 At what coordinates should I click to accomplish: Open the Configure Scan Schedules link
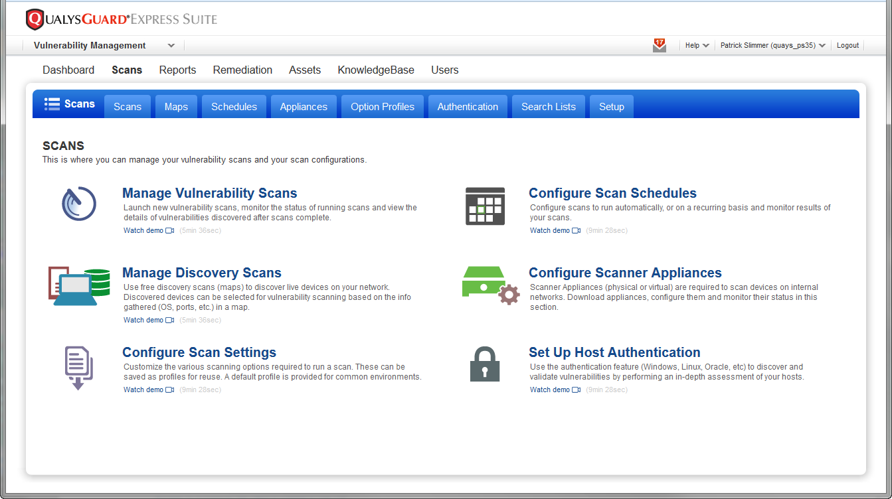coord(612,193)
